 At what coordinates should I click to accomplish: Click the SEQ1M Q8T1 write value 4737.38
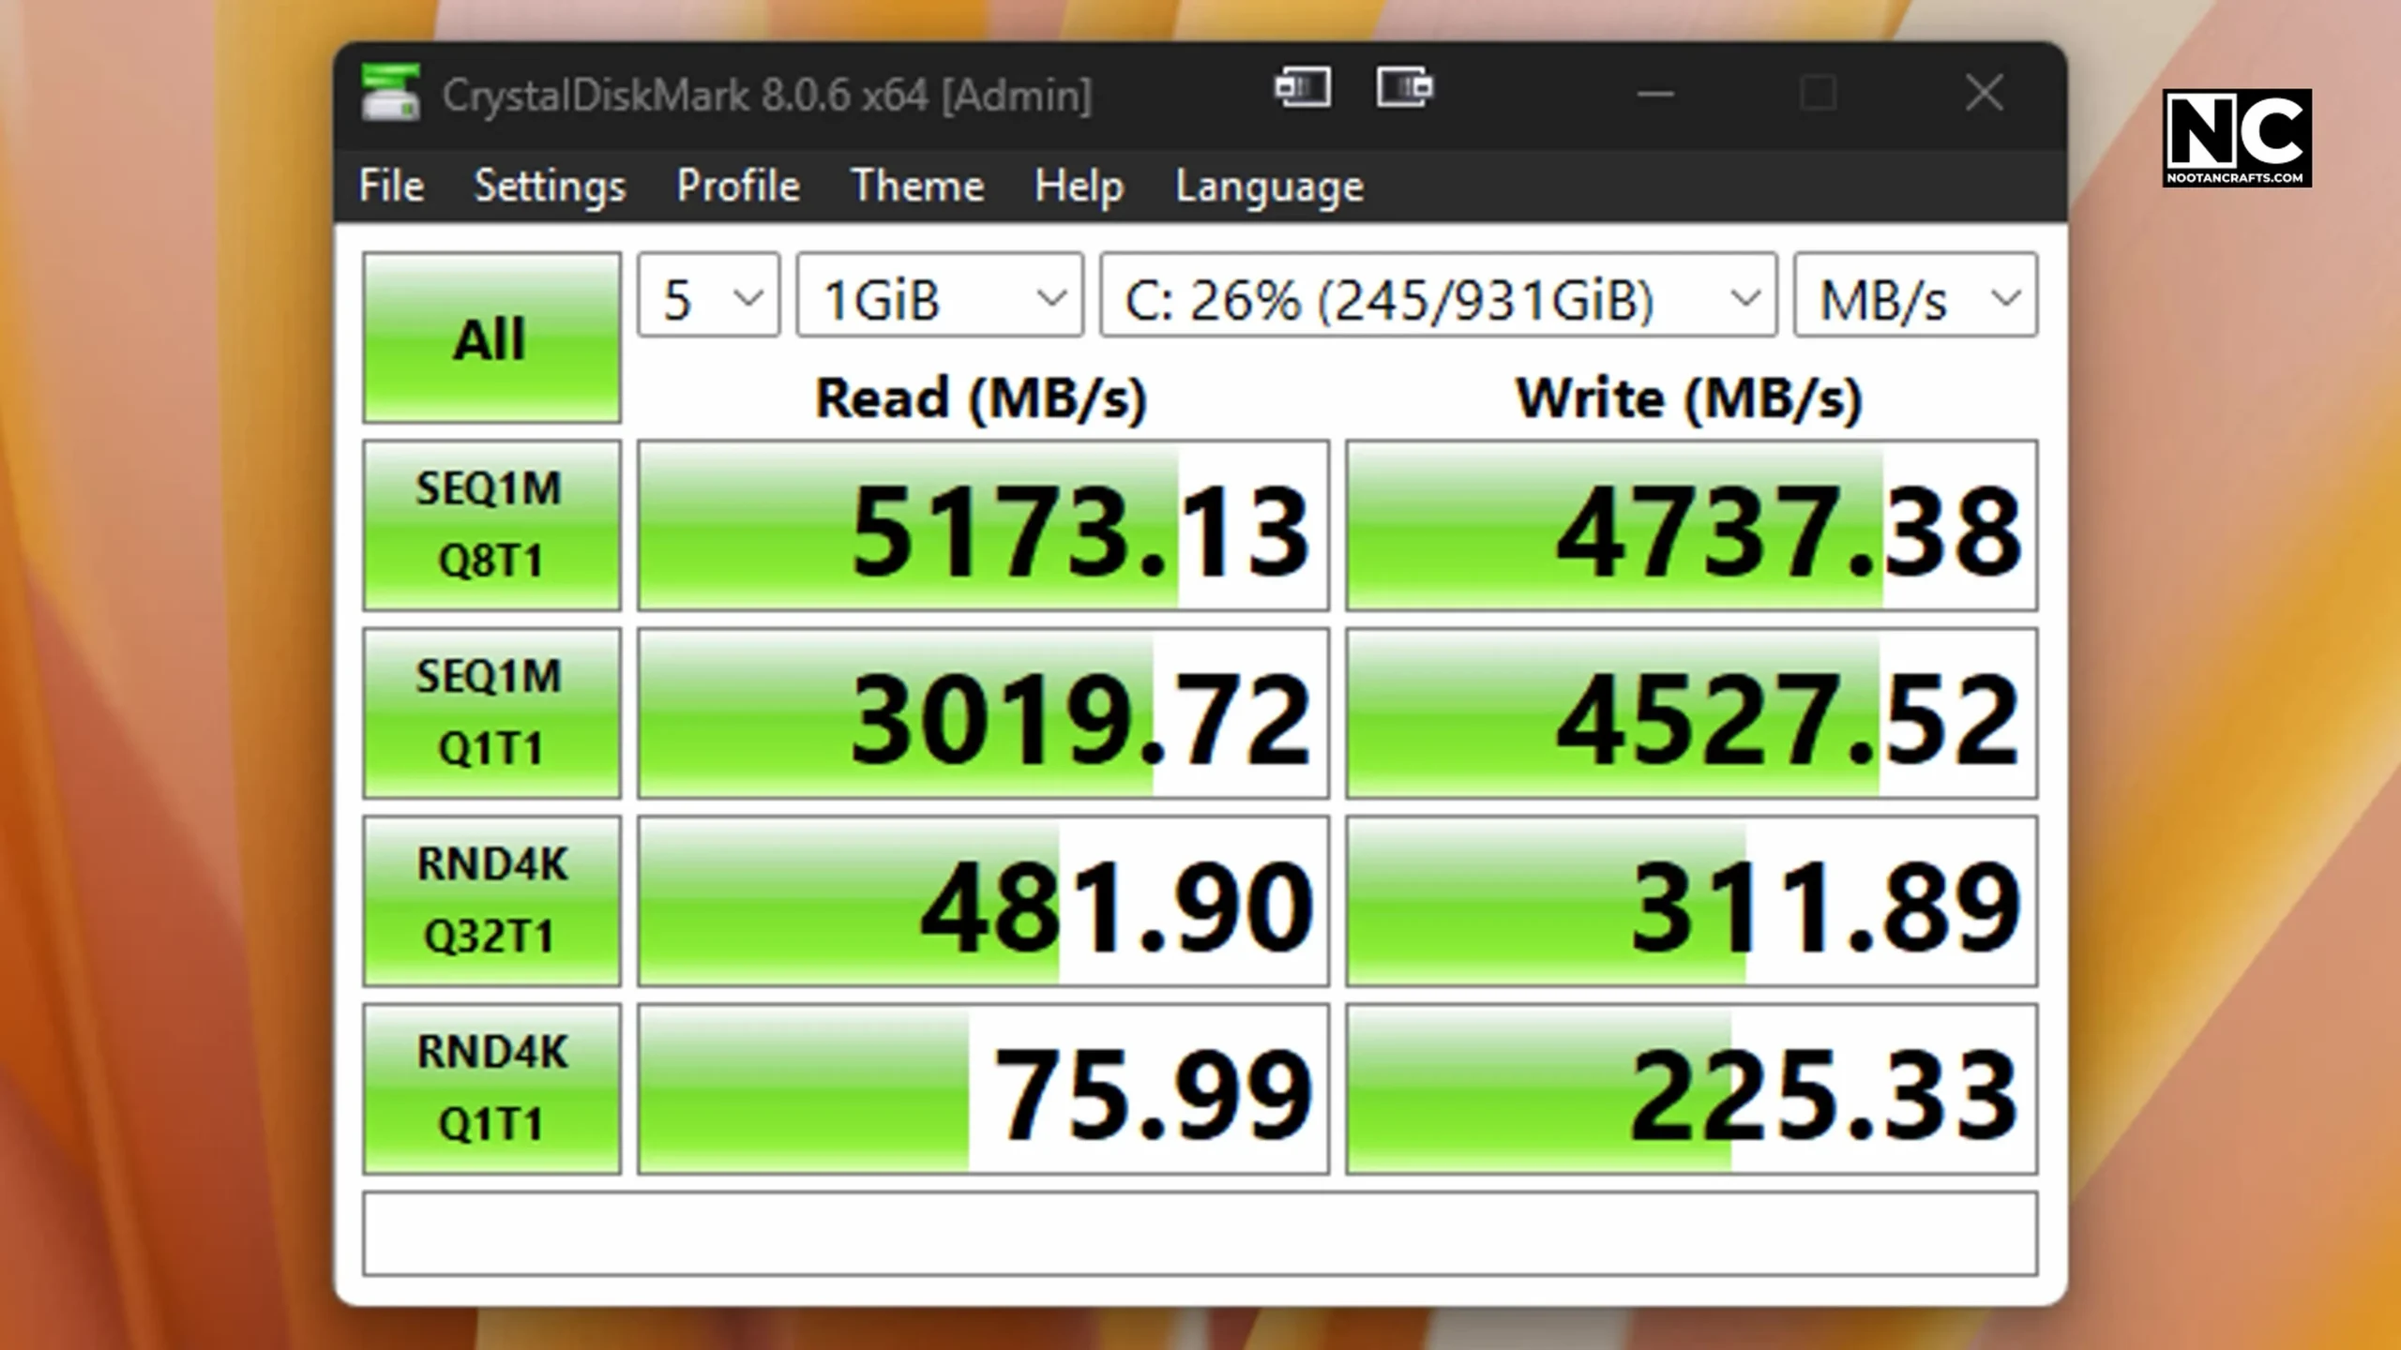click(x=1691, y=525)
